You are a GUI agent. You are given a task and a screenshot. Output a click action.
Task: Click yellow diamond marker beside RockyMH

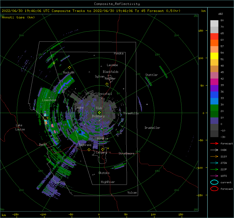tap(69, 68)
